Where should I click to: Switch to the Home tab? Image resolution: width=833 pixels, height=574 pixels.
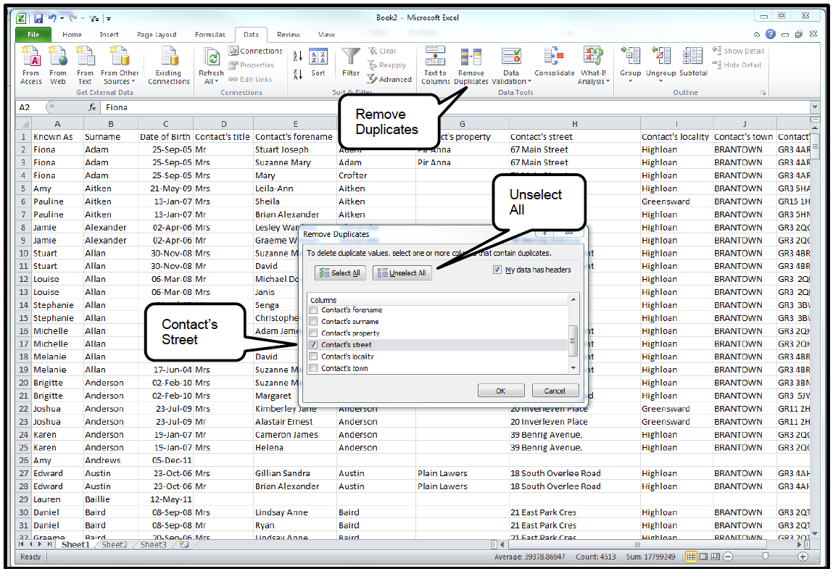point(72,35)
